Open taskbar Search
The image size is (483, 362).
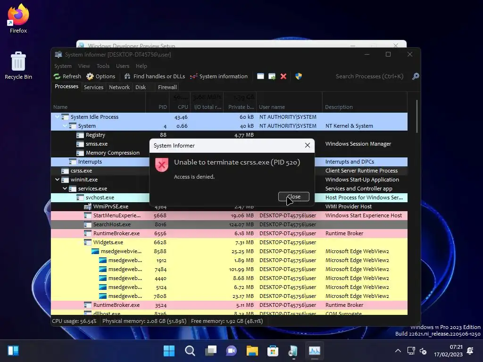190,351
